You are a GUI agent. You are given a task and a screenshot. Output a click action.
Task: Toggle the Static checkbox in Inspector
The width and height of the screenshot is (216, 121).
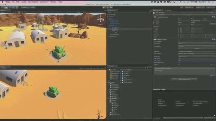pyautogui.click(x=209, y=12)
